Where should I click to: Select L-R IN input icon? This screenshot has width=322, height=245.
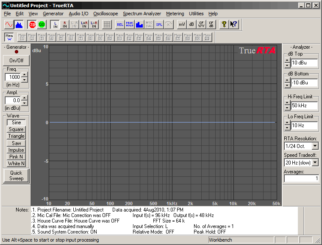point(94,25)
